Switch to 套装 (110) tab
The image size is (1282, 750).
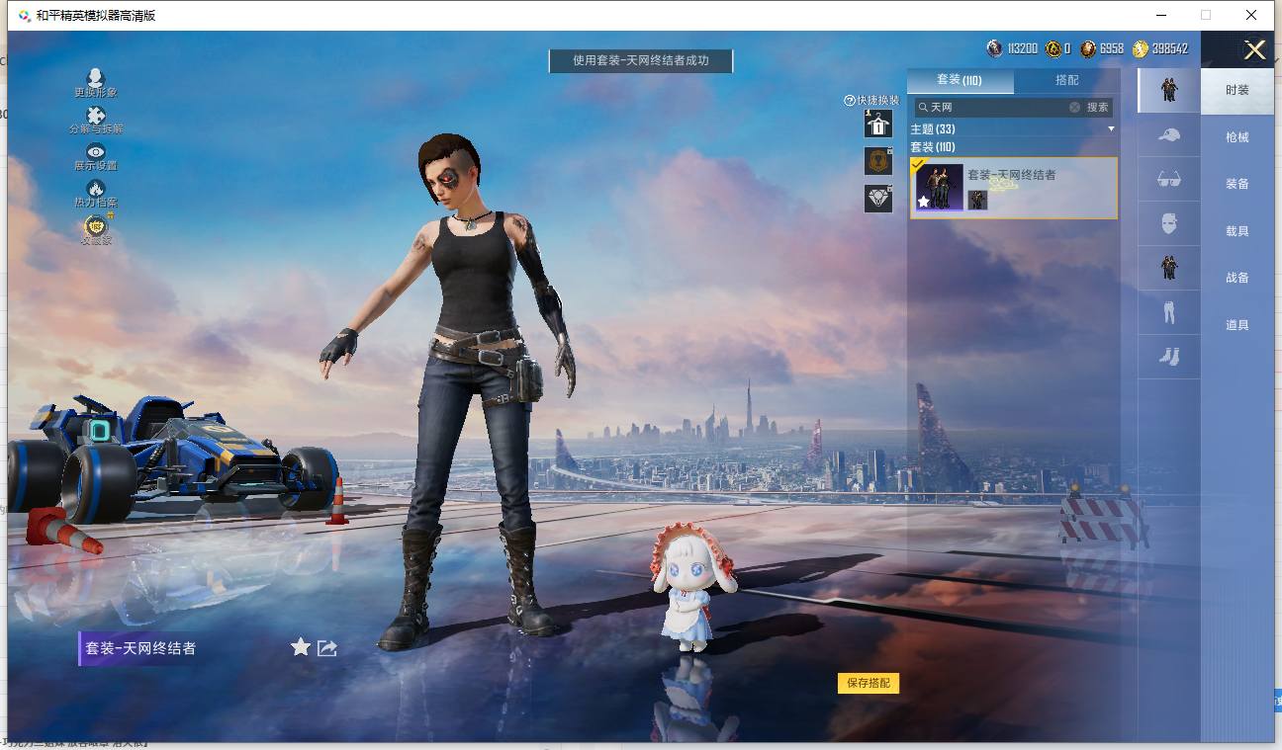point(960,80)
